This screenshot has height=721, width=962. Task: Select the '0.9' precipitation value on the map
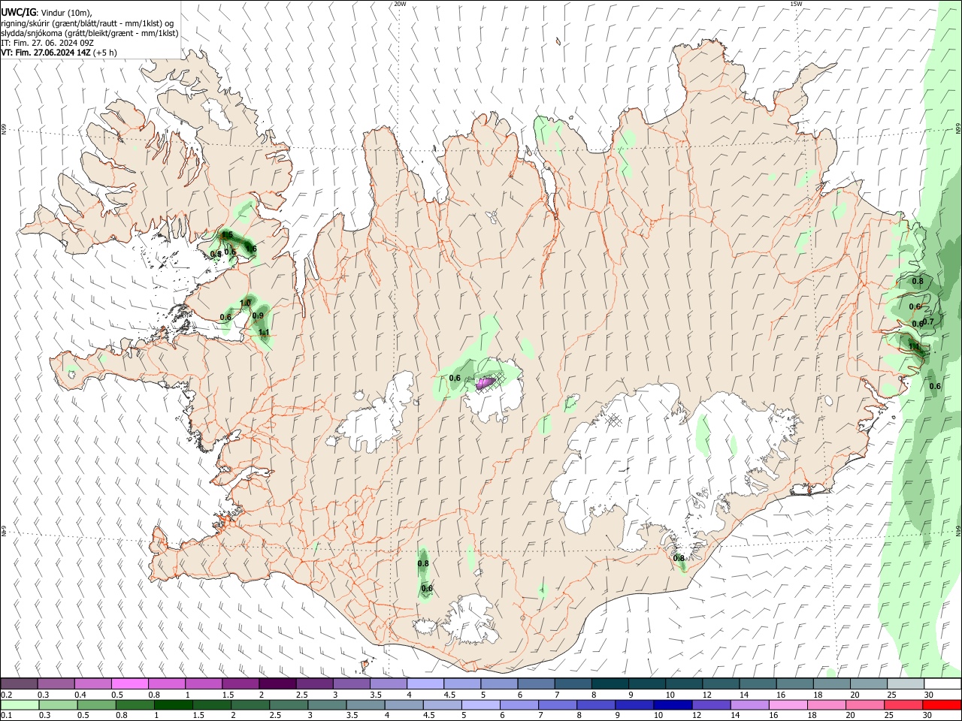click(x=258, y=315)
